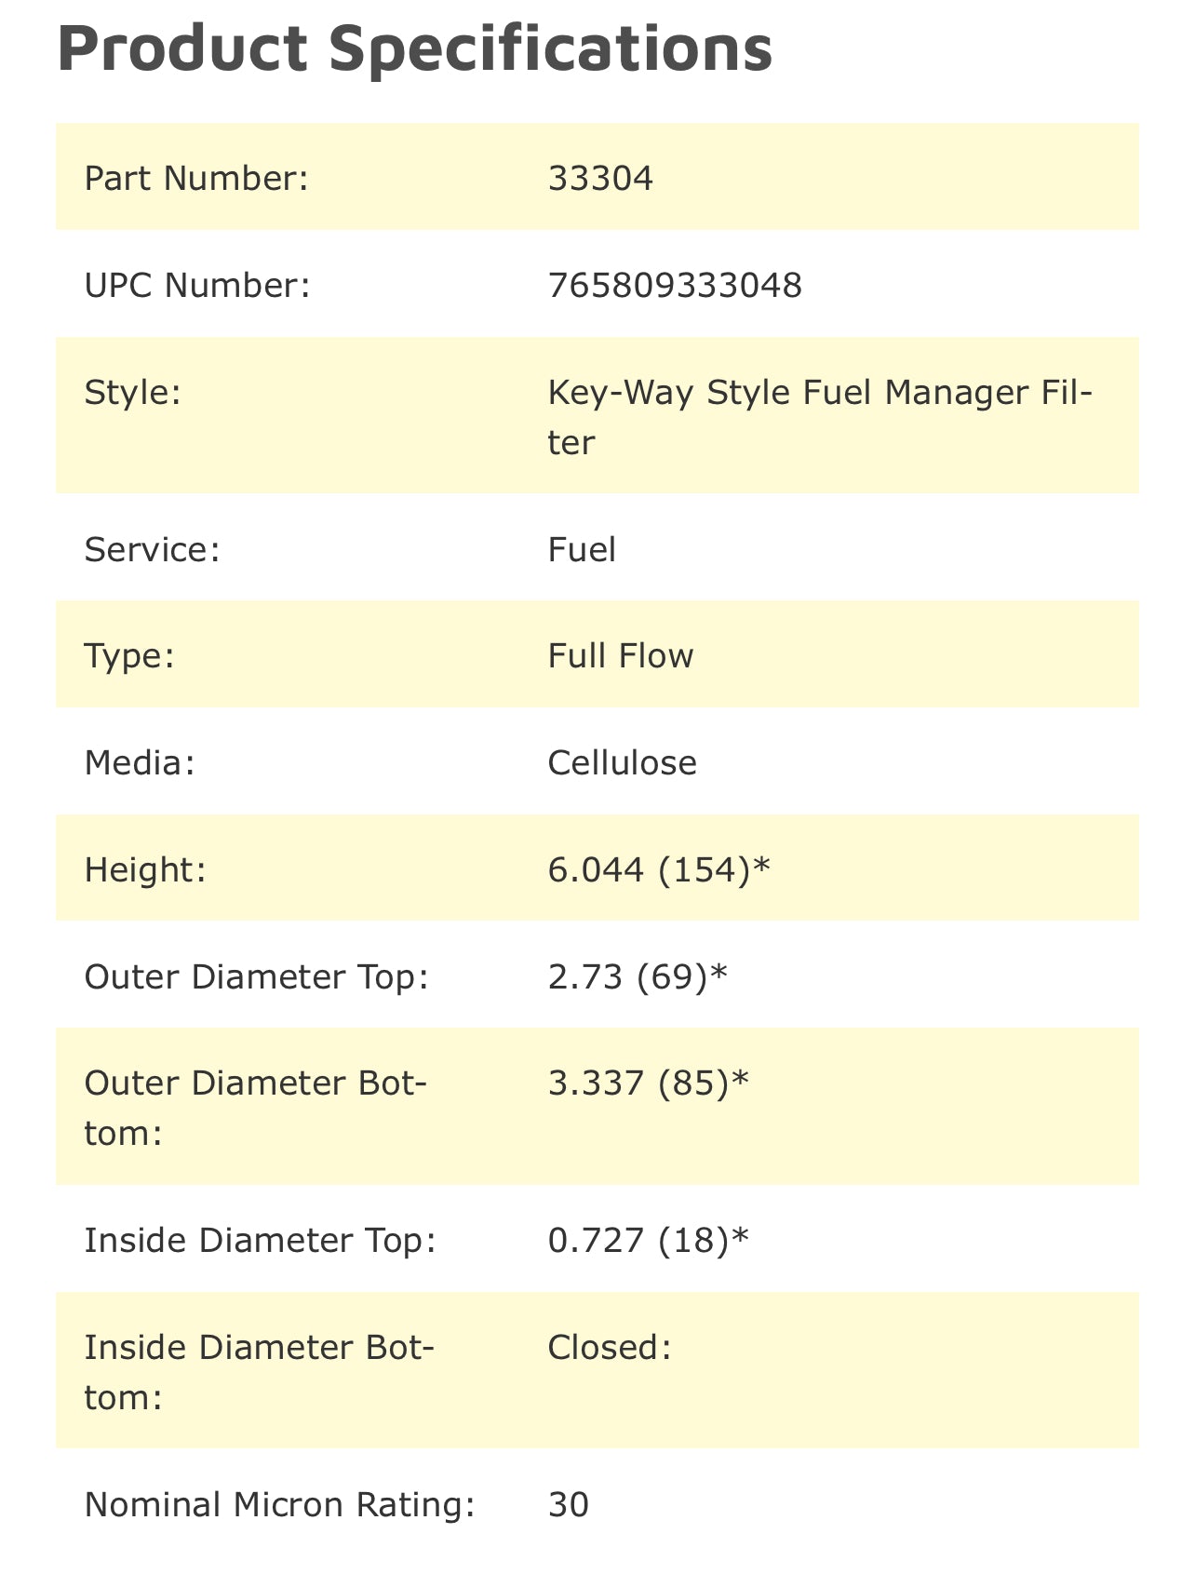Click the 0.727 (18)* diameter value
Screen dimensions: 1195x1574
tap(649, 1241)
